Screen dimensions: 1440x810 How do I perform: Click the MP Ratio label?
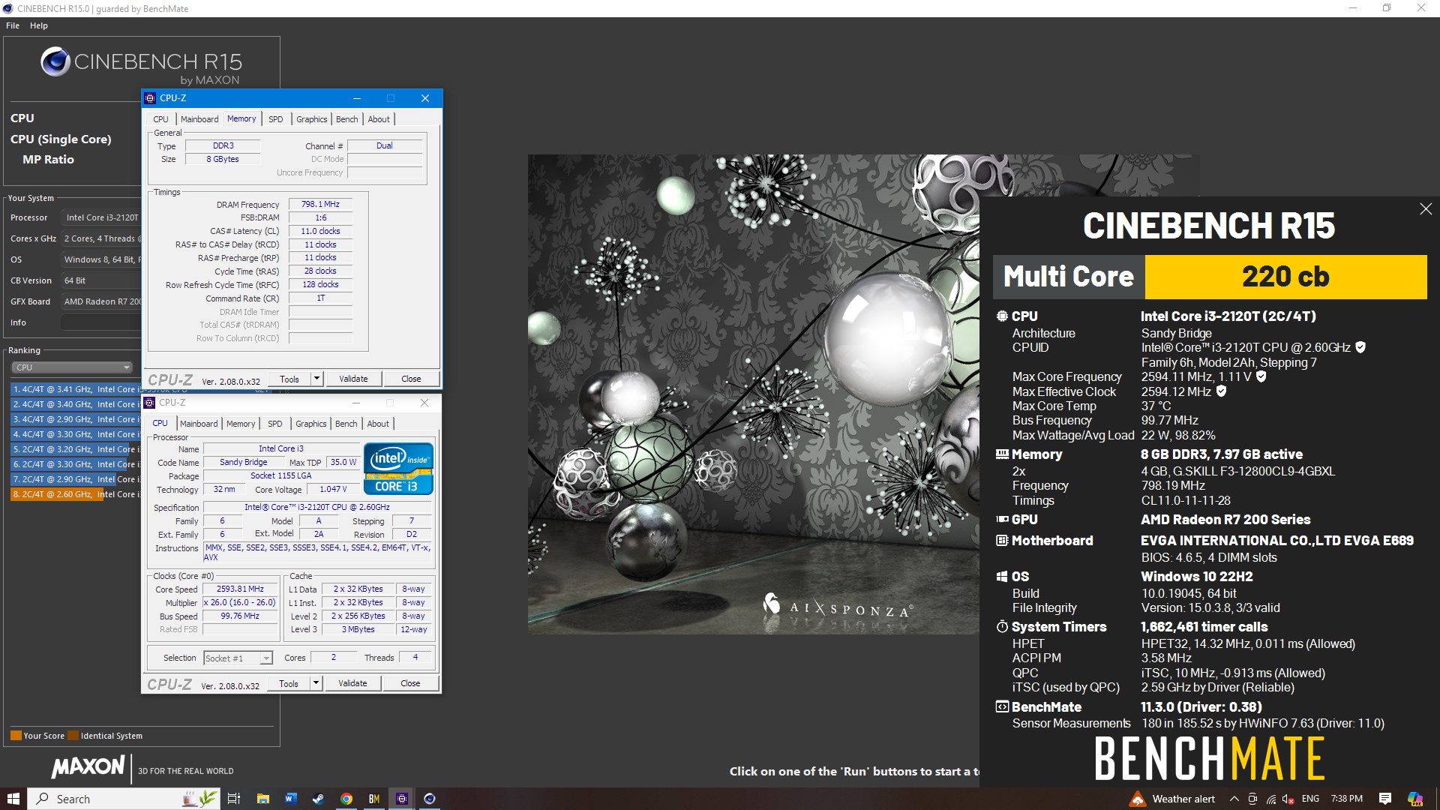tap(48, 160)
